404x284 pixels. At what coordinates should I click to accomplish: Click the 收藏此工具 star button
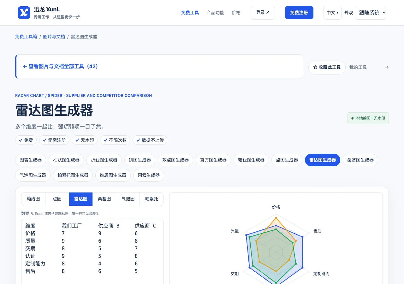327,68
